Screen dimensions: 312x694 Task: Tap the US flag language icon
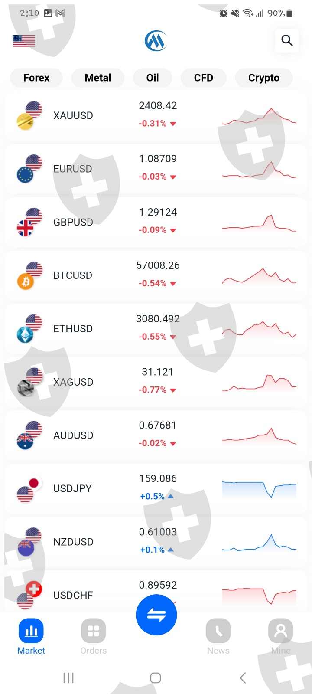tap(24, 41)
